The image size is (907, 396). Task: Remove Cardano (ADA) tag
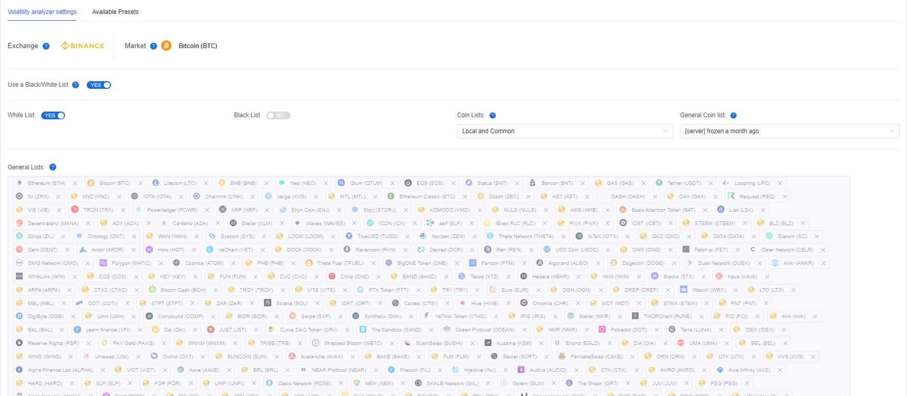pyautogui.click(x=218, y=224)
